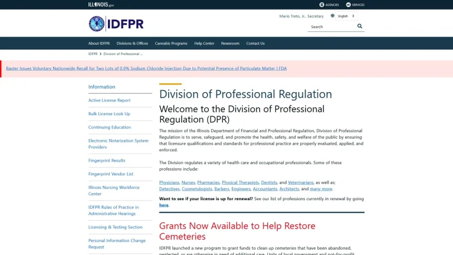Viewport: 453px width, 255px height.
Task: Open the English language dropdown
Action: pos(346,16)
